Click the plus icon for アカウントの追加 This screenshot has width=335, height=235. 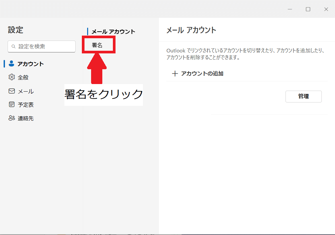pos(175,73)
